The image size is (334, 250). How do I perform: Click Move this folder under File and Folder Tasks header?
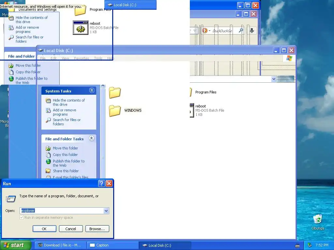(65, 148)
